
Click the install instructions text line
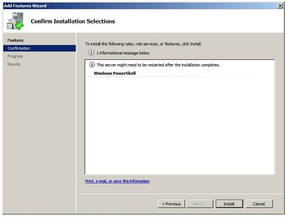coord(143,44)
